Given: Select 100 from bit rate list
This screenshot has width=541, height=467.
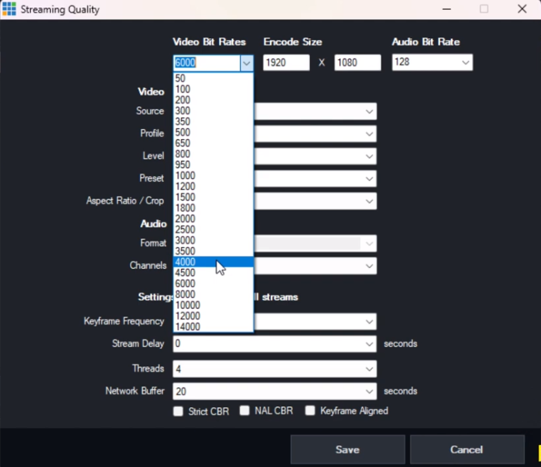Looking at the screenshot, I should tap(213, 89).
